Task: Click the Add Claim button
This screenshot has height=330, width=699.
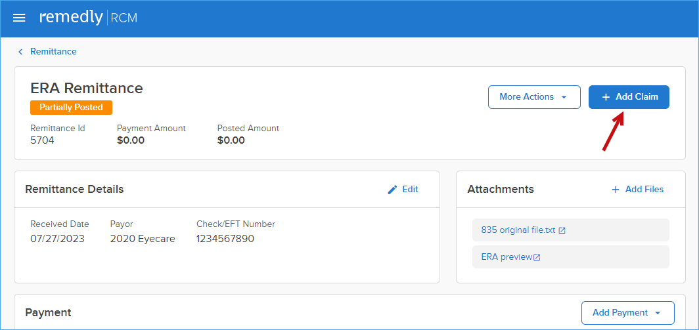Action: coord(629,97)
